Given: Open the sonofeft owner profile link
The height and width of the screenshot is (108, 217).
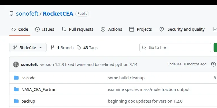Looking at the screenshot, I should (27, 14).
